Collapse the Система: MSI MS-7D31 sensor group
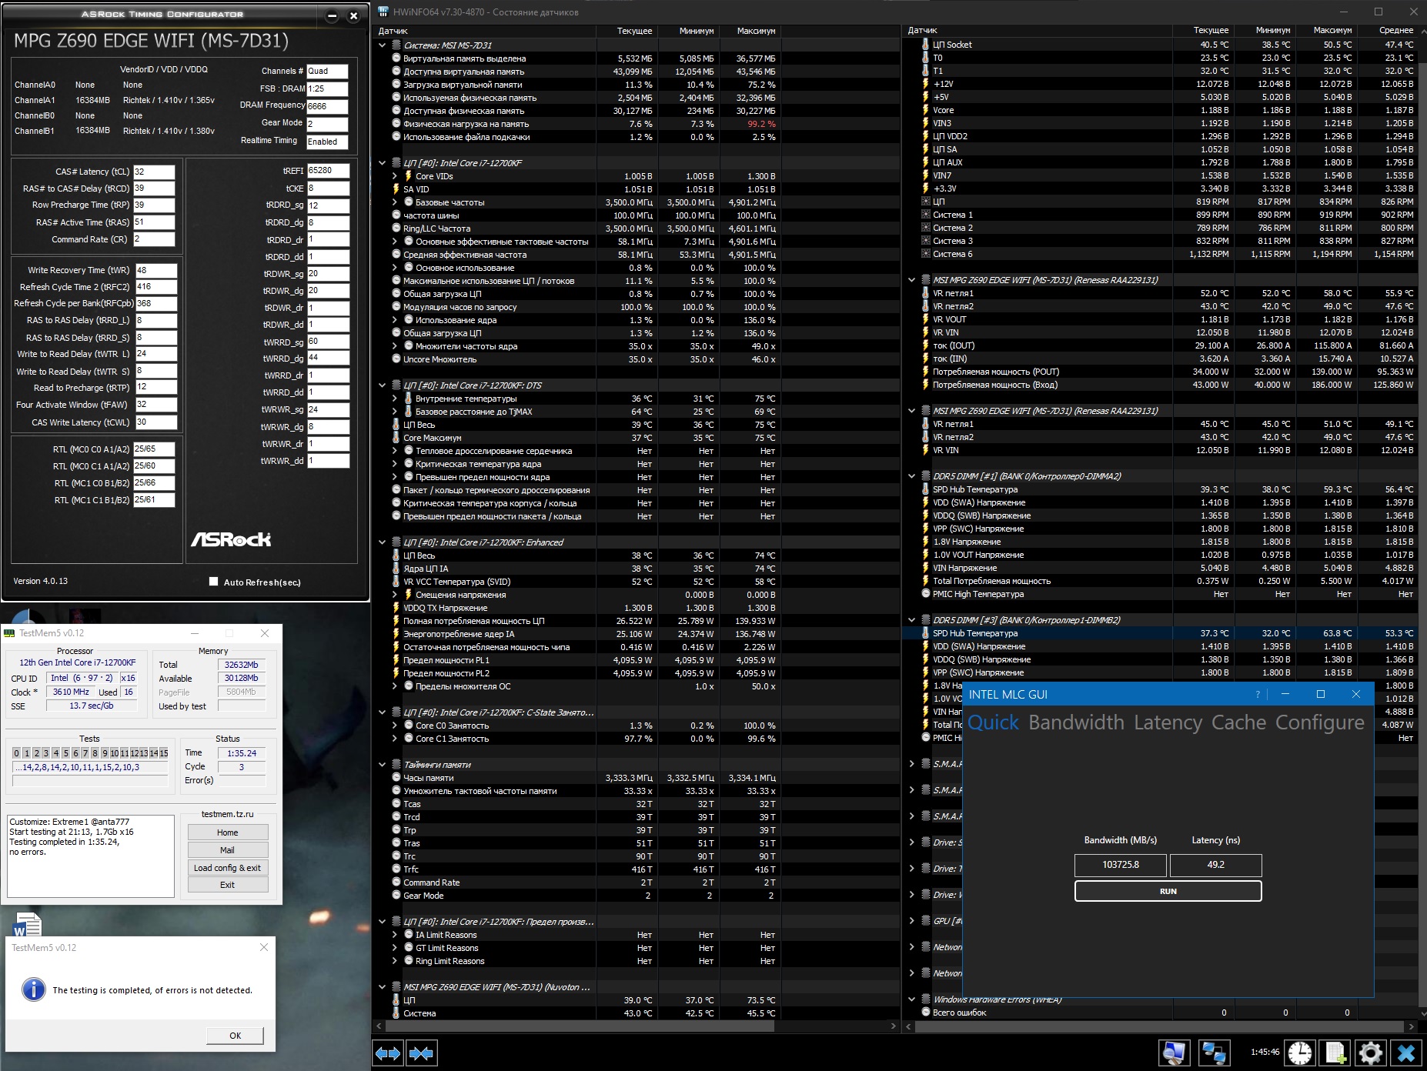The image size is (1427, 1071). pos(382,45)
